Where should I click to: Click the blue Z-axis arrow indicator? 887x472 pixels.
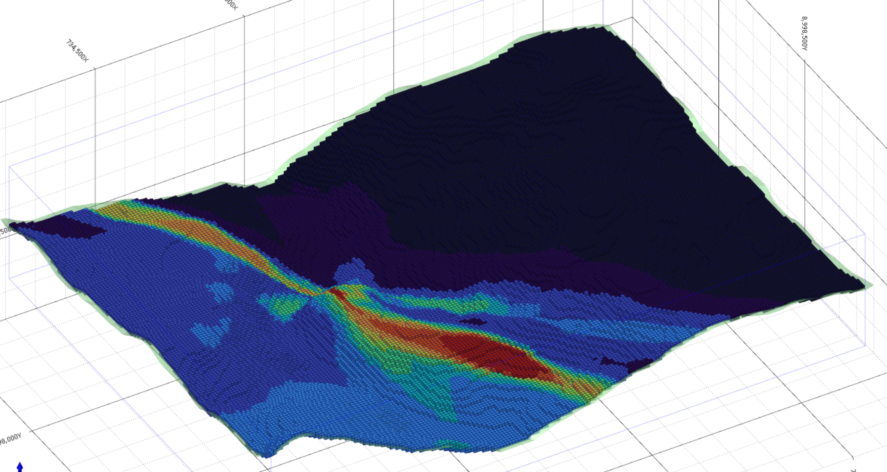pyautogui.click(x=20, y=466)
